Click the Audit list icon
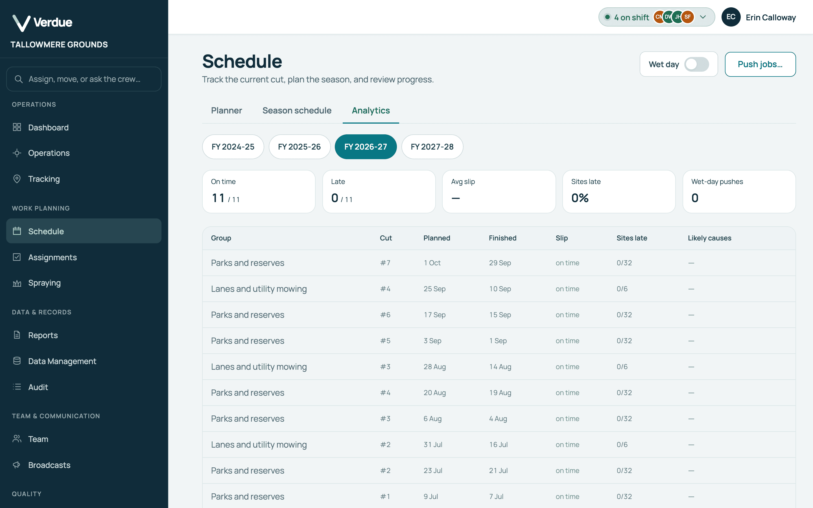The image size is (813, 508). click(17, 387)
